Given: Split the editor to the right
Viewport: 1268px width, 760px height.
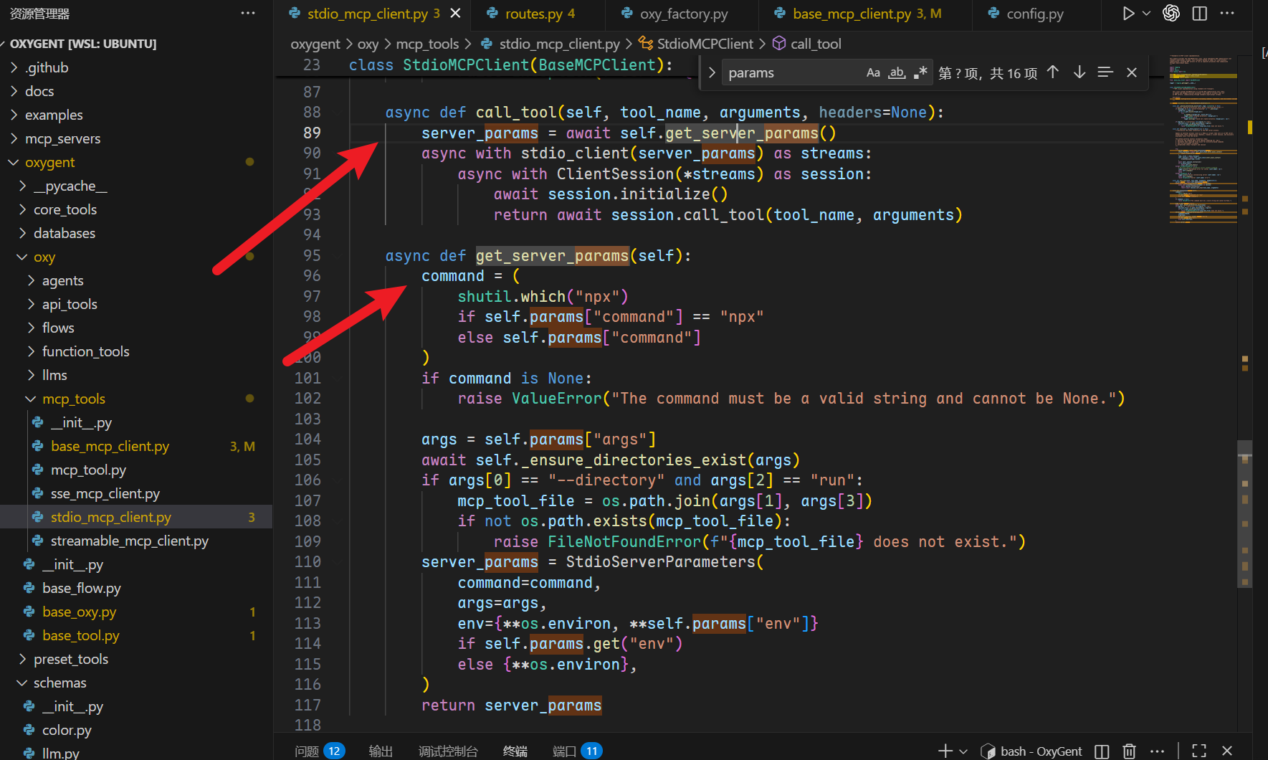Looking at the screenshot, I should point(1199,14).
